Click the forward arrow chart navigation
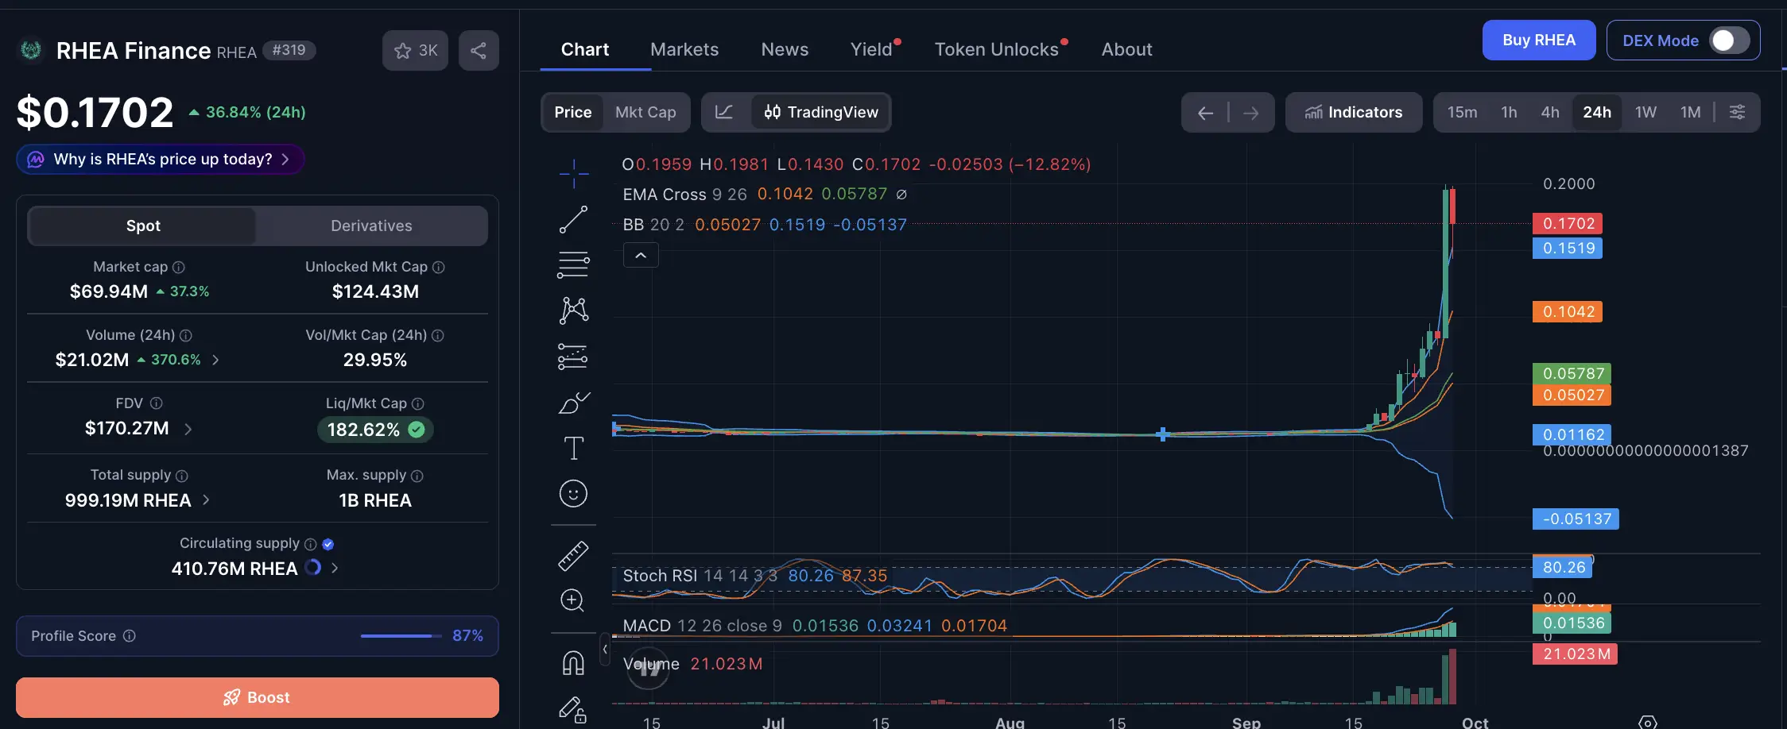The height and width of the screenshot is (729, 1787). (x=1251, y=113)
